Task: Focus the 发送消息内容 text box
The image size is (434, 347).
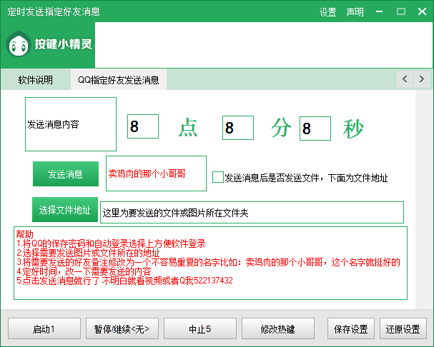Action: tap(71, 124)
